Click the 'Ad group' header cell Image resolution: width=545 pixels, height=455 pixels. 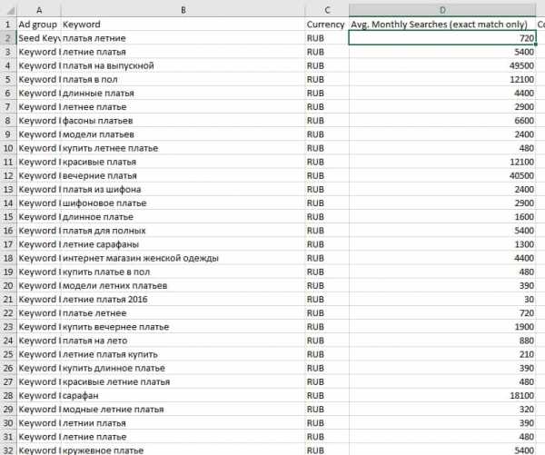click(38, 25)
